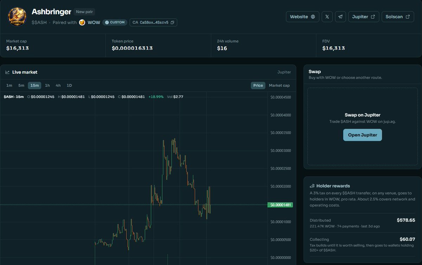Screen dimensions: 422x265
Task: Click the current price label $0.00001481 on axis
Action: pos(280,205)
